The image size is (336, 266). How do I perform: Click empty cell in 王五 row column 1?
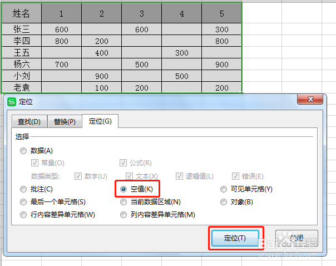62,52
